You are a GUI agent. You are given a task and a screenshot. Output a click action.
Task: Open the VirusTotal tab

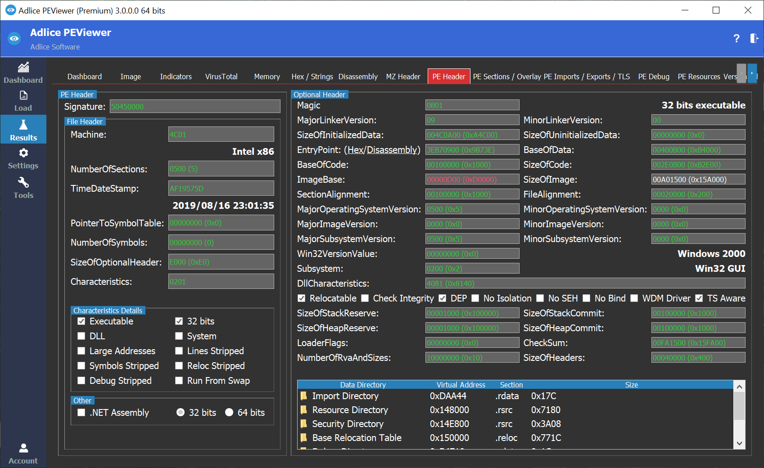tap(221, 76)
